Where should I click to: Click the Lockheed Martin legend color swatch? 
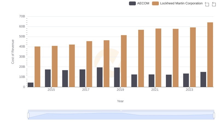[155, 3]
